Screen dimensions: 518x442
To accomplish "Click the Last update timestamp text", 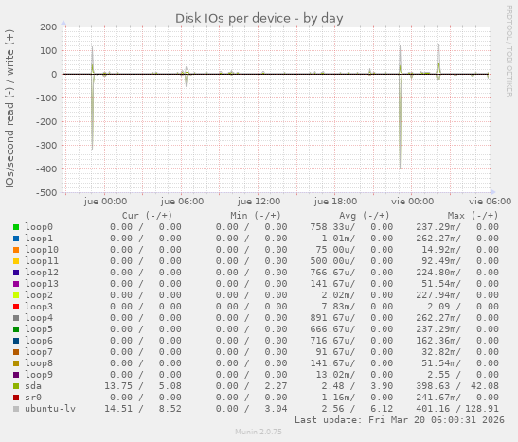I will pyautogui.click(x=400, y=420).
